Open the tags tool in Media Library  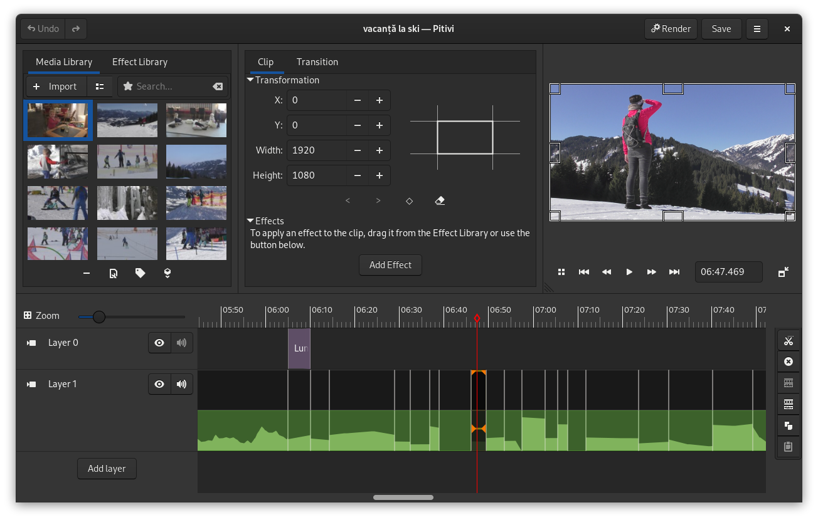(140, 273)
